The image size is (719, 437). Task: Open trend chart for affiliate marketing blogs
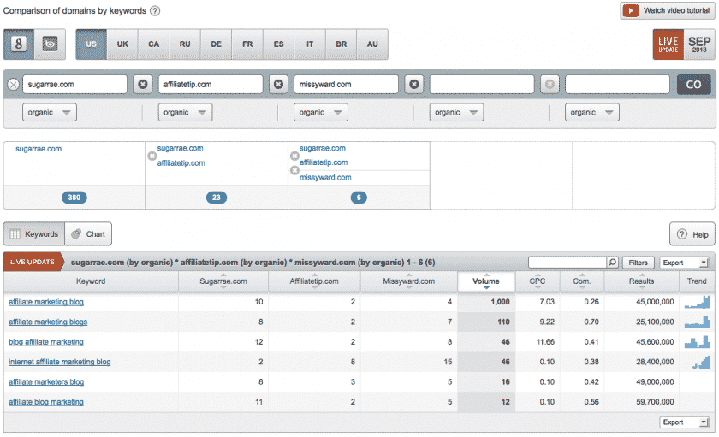[x=697, y=322]
